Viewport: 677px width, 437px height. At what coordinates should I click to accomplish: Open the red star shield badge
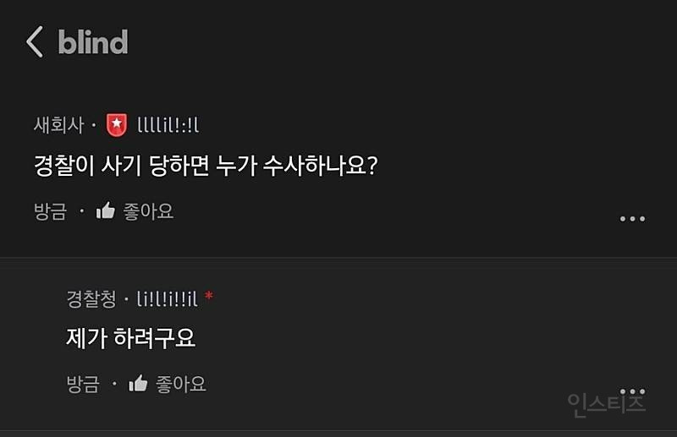coord(117,125)
